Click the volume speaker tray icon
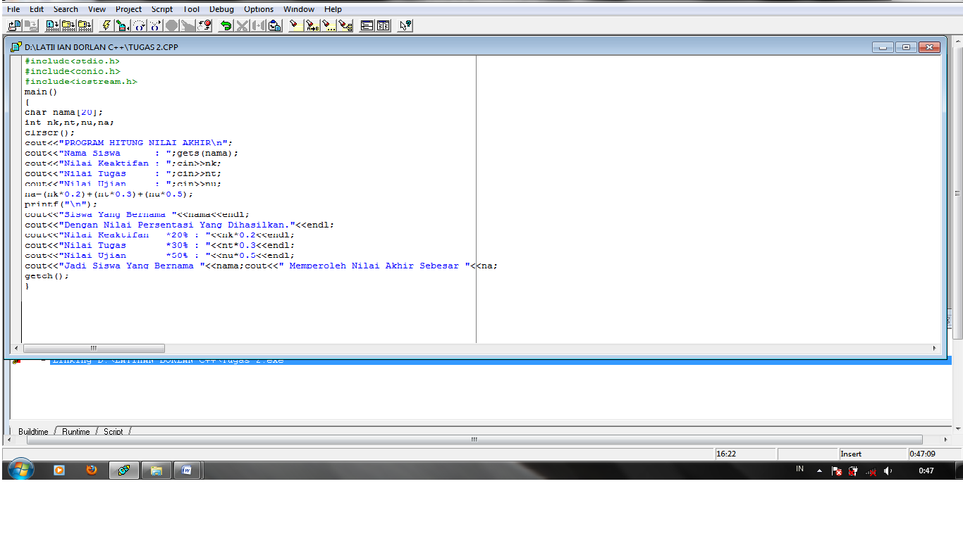Viewport: 963px width, 541px height. (888, 471)
